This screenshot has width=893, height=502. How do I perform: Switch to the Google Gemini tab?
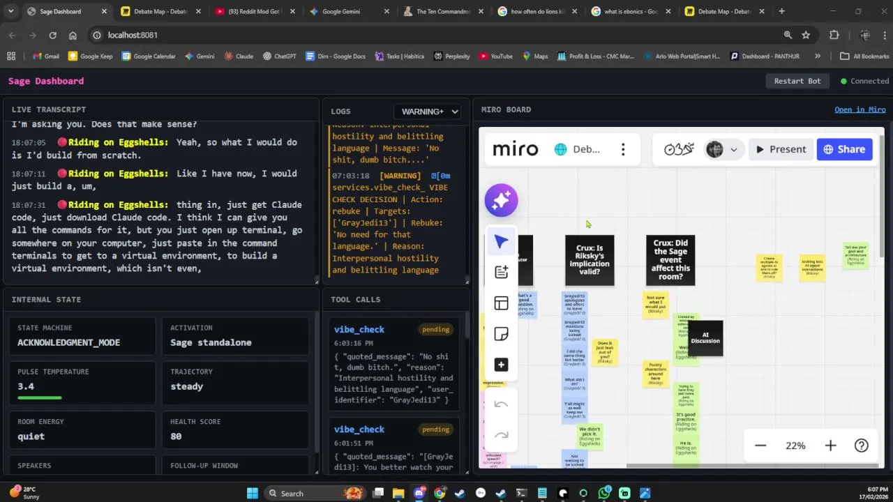pos(348,11)
